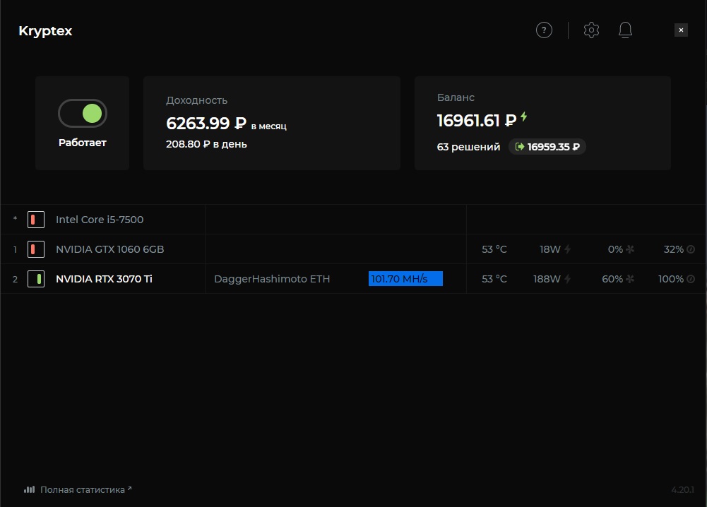The height and width of the screenshot is (507, 707).
Task: Open the help question mark icon
Action: (544, 30)
